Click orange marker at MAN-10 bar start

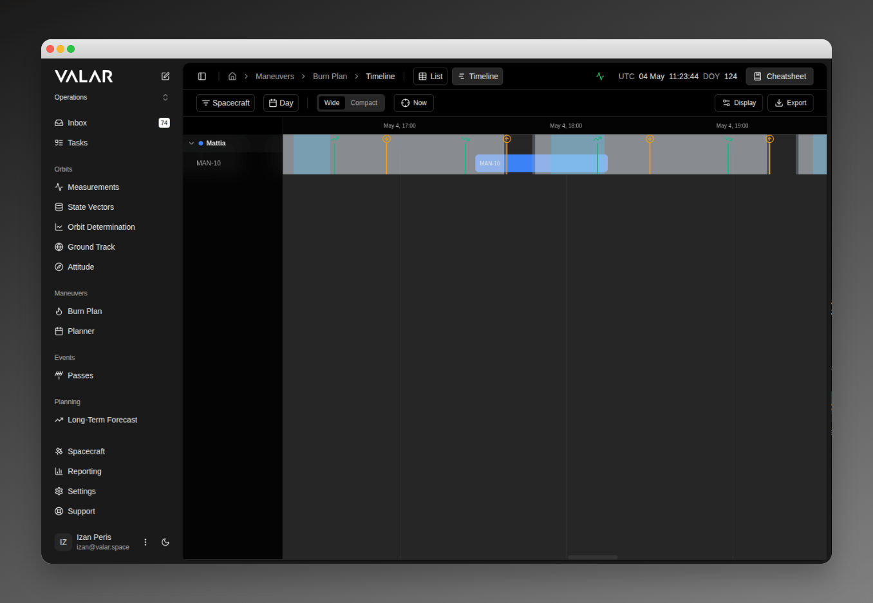tap(507, 139)
